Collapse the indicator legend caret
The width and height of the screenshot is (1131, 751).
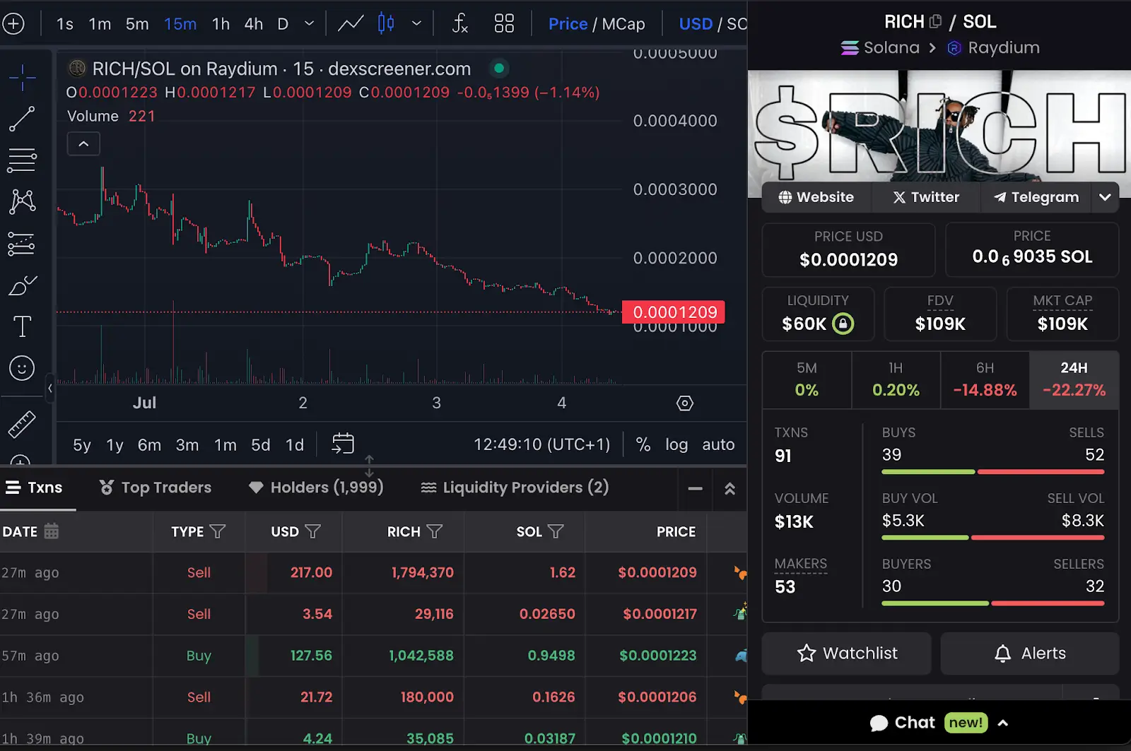point(83,144)
